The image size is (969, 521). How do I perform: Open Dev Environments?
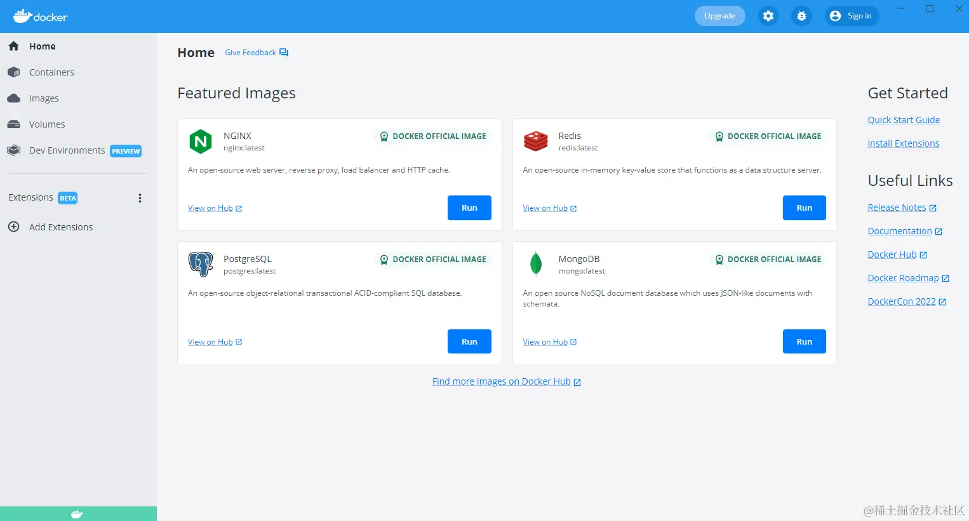(78, 150)
